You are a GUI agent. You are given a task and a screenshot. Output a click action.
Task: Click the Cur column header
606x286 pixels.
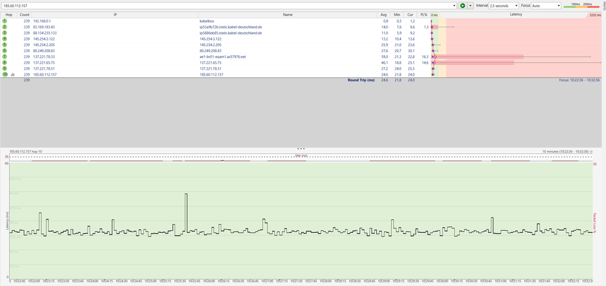(411, 15)
